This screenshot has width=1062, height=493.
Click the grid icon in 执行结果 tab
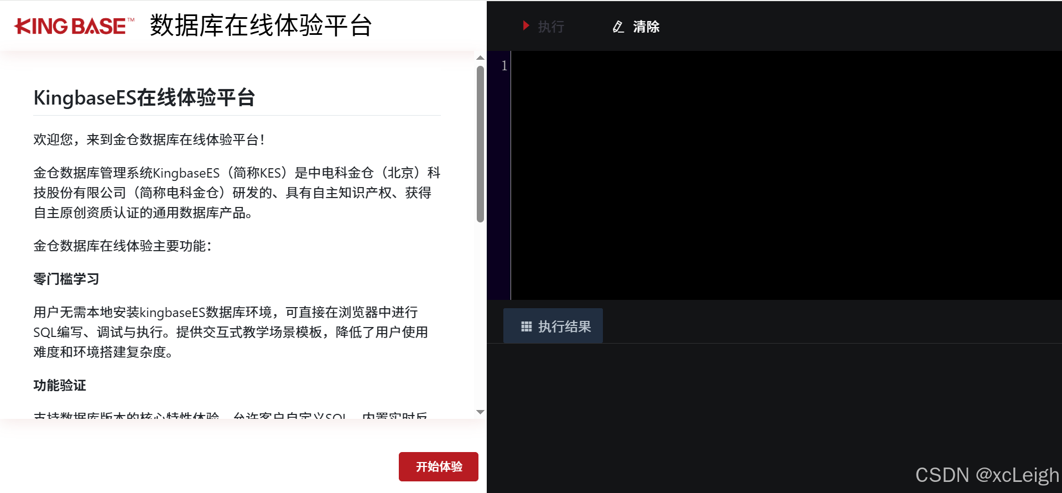pos(527,326)
